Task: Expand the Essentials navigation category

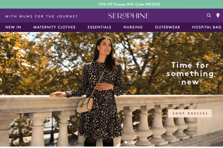Action: tap(99, 27)
